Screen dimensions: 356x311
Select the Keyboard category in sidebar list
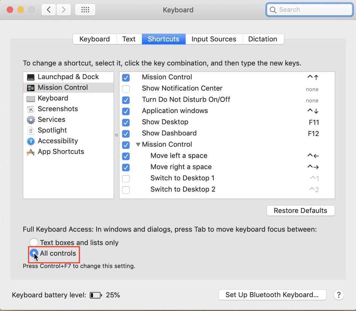(x=53, y=98)
